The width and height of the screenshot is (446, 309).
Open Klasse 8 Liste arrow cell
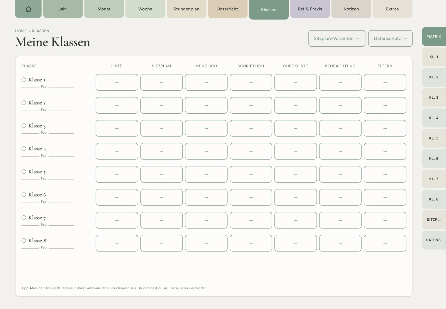pos(117,243)
